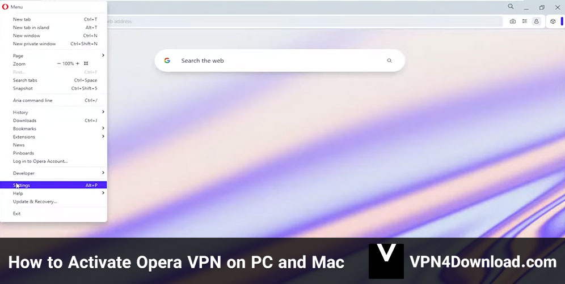Increase zoom with the plus button
This screenshot has width=565, height=284.
coord(78,63)
